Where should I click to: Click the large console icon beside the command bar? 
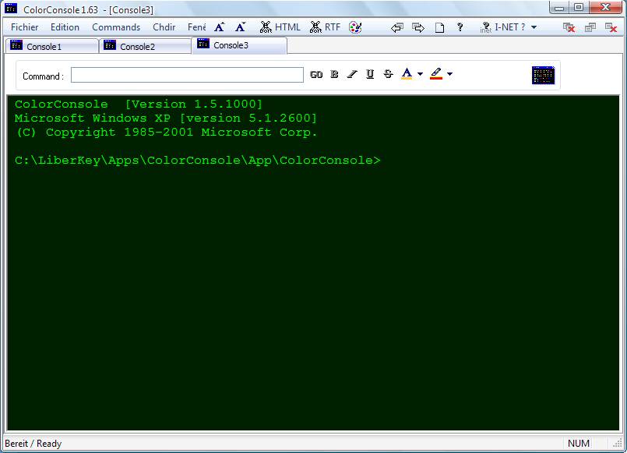543,75
